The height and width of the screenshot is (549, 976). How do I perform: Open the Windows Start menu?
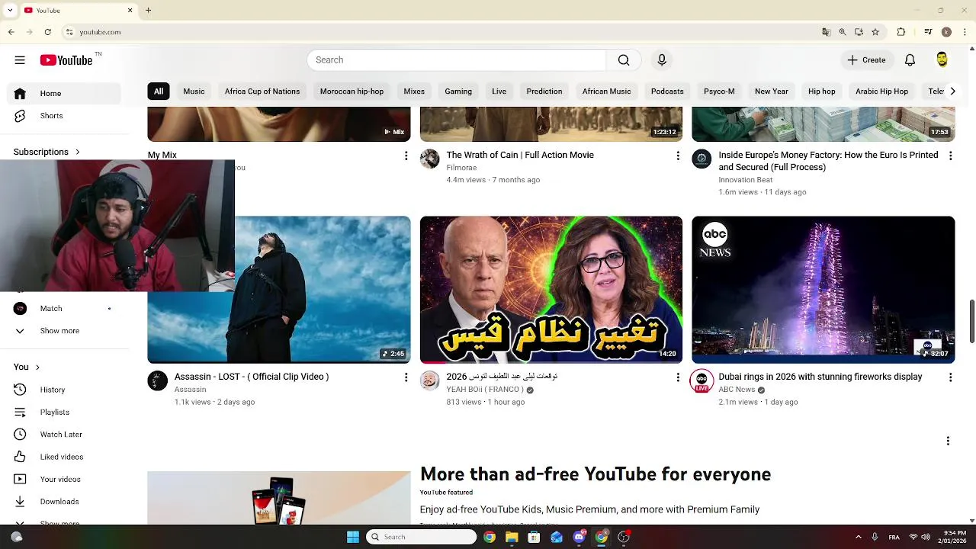[353, 537]
